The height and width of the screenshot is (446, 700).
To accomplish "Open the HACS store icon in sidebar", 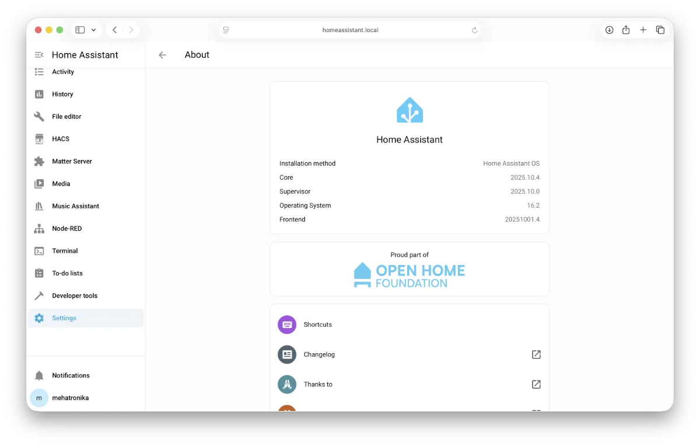I will 39,139.
